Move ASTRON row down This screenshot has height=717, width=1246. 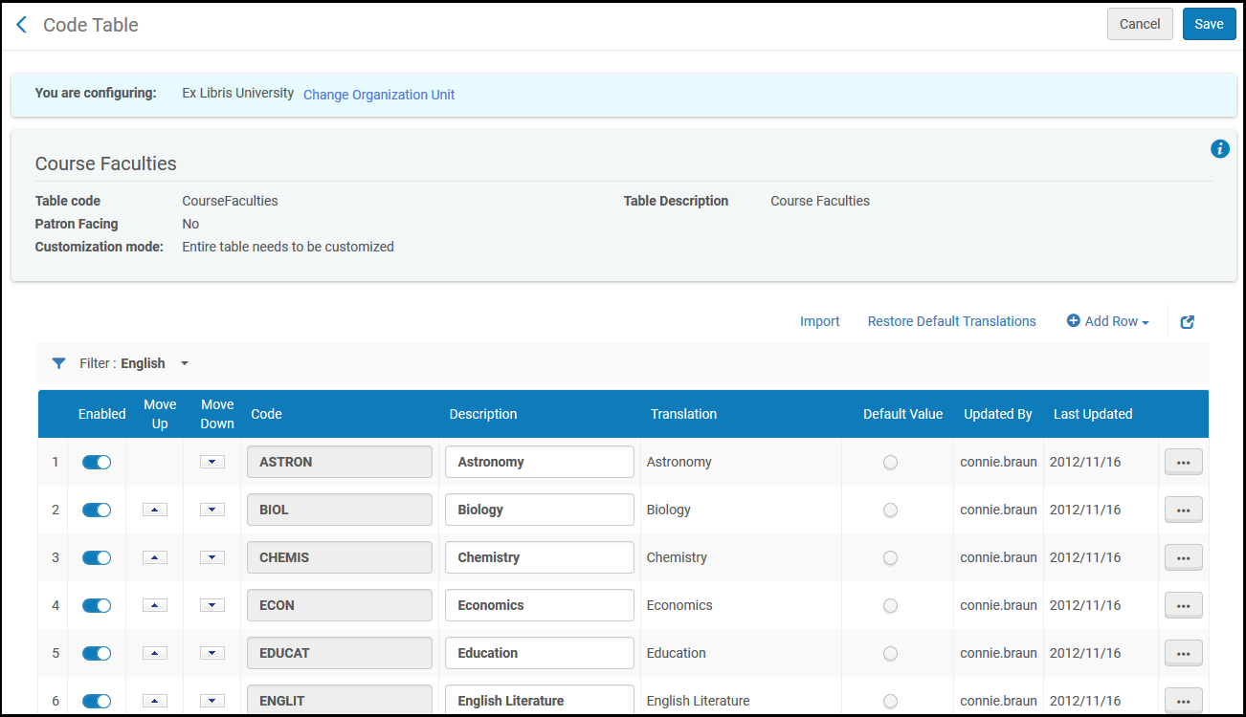[212, 462]
